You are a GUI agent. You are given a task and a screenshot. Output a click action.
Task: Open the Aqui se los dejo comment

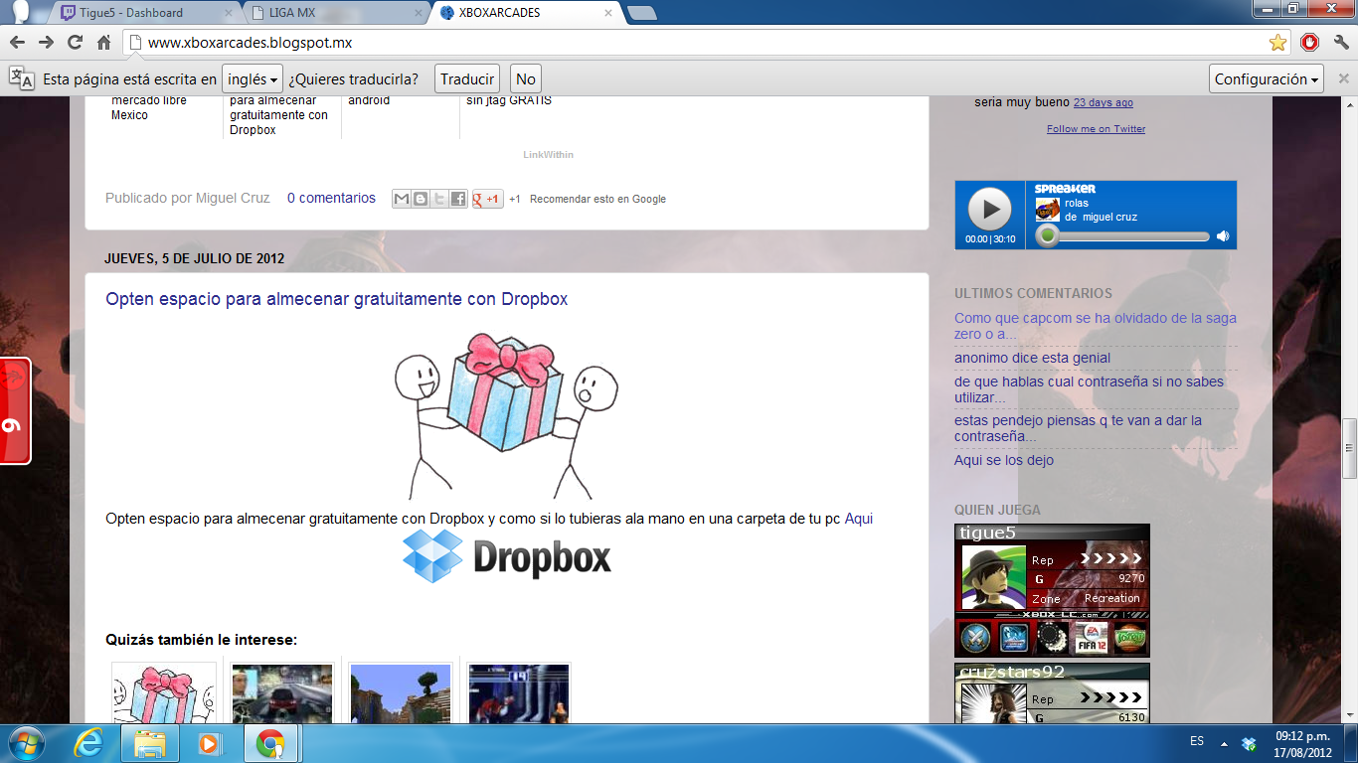1004,460
